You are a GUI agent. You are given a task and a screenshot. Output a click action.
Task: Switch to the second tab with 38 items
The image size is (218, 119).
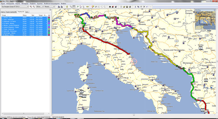tap(10, 12)
